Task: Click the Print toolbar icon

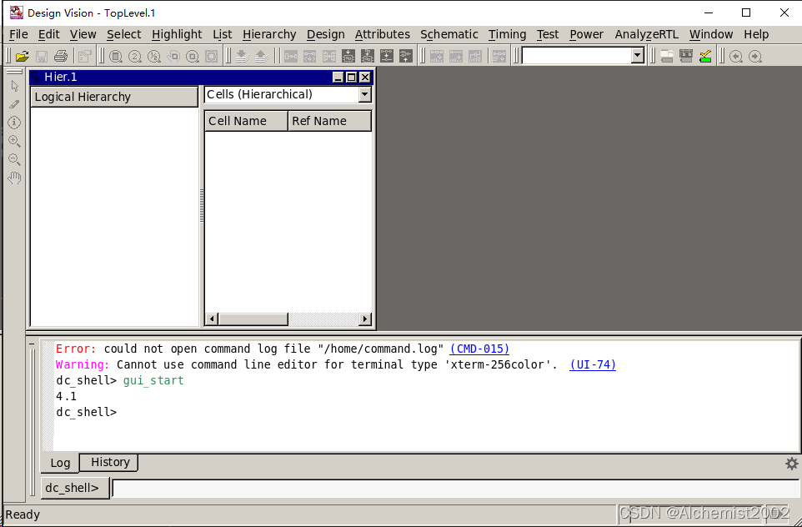Action: click(61, 56)
